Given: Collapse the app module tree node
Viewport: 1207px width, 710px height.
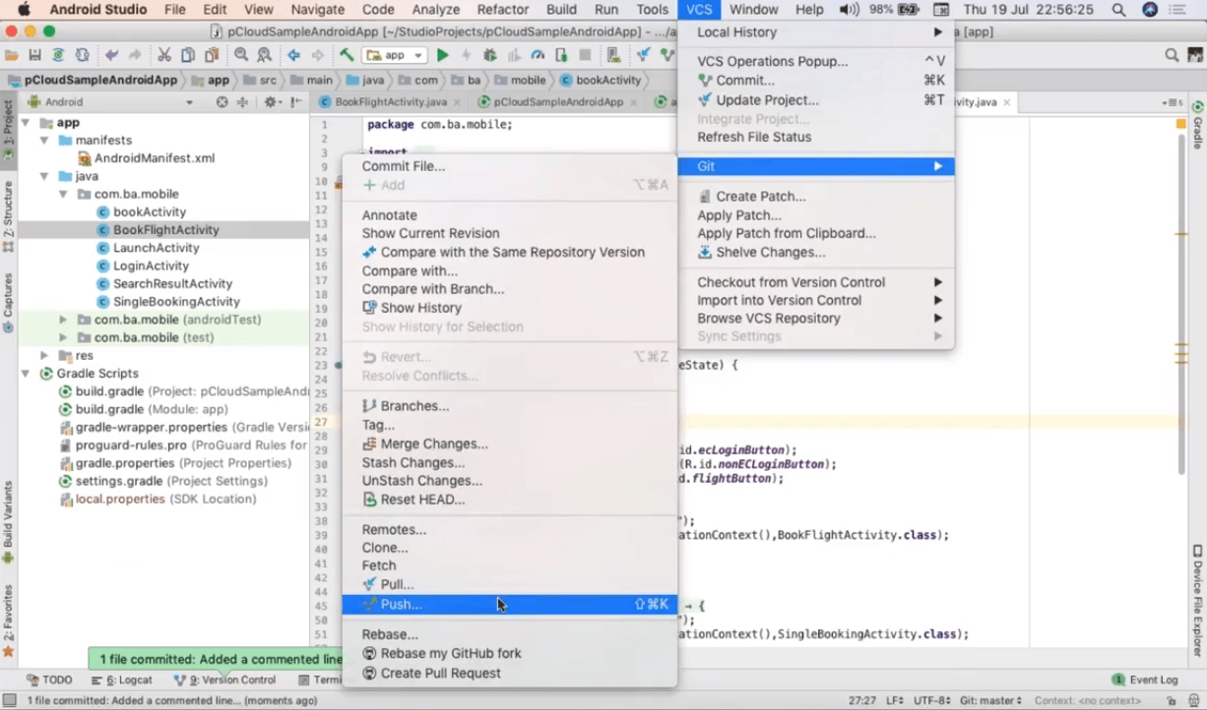Looking at the screenshot, I should [27, 123].
